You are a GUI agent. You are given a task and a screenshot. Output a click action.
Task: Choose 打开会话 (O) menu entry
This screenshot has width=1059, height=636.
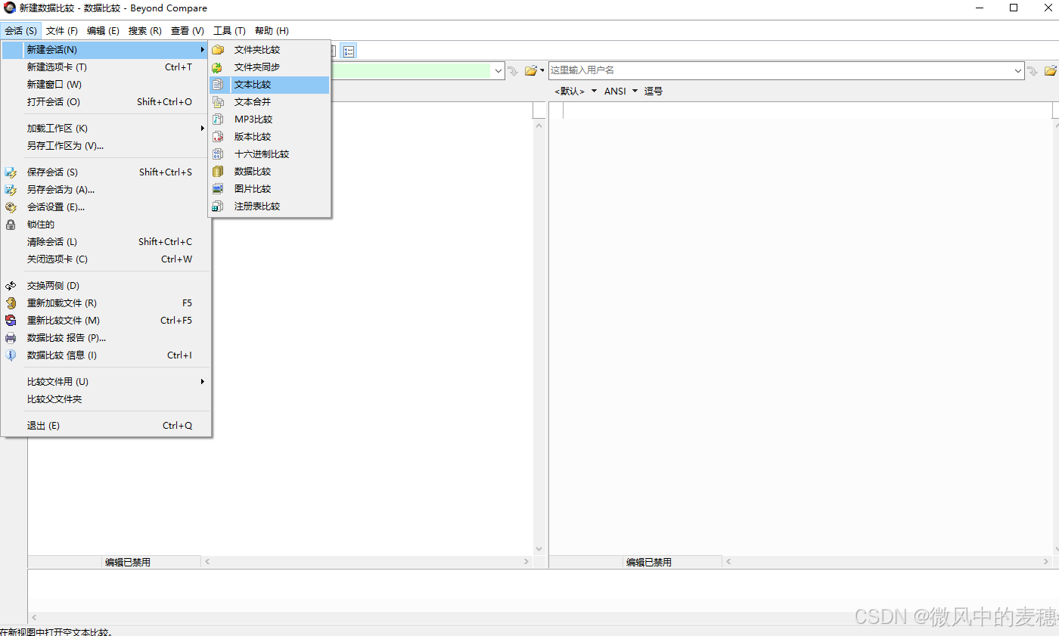106,102
